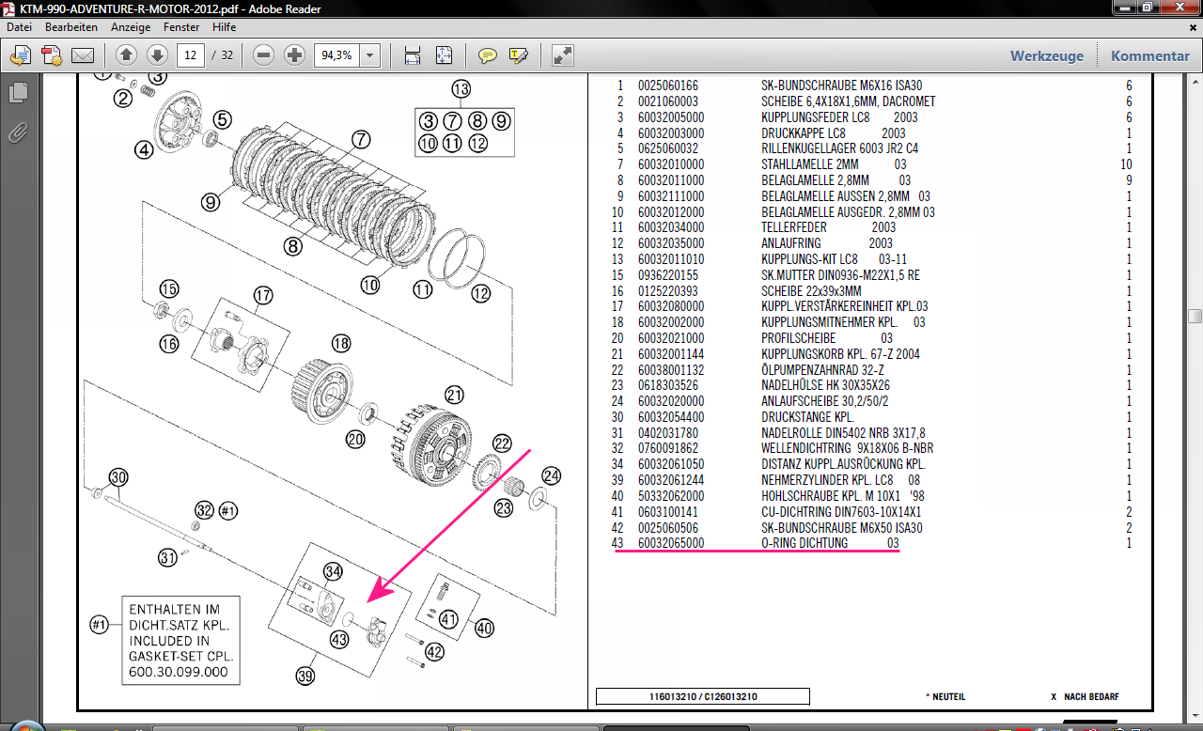The width and height of the screenshot is (1203, 731).
Task: Expand the zoom percentage dropdown
Action: [x=369, y=55]
